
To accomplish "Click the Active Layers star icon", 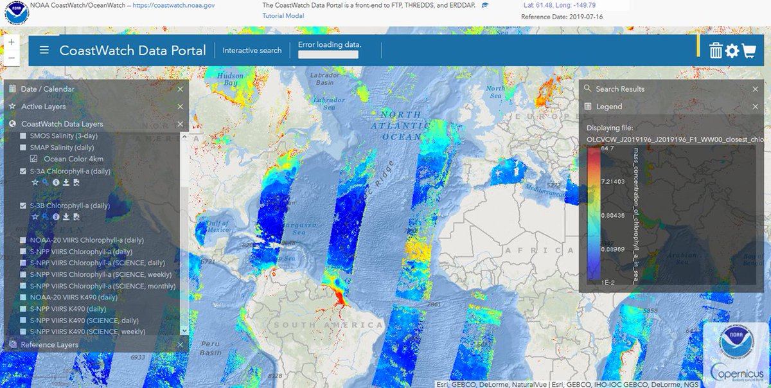I will click(x=12, y=106).
